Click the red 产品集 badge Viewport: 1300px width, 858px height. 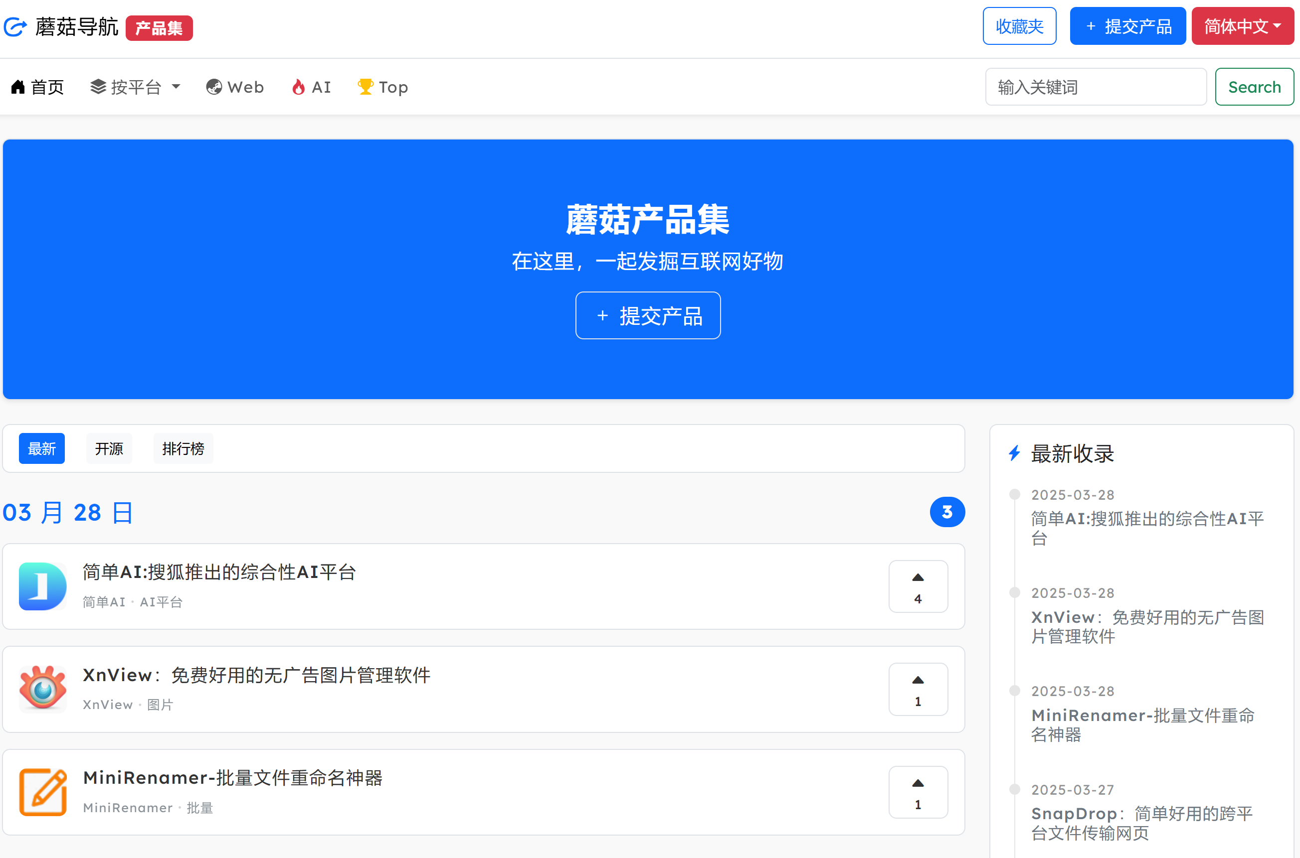(x=159, y=28)
